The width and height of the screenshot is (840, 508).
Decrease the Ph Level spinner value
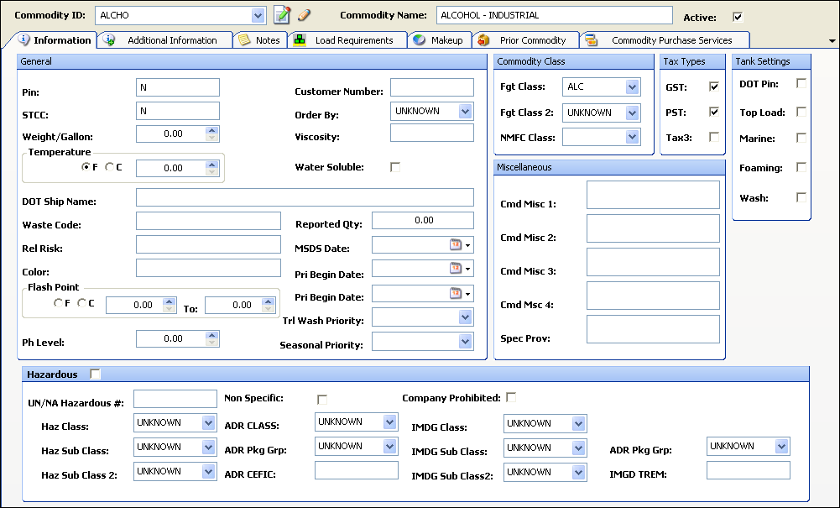point(212,343)
